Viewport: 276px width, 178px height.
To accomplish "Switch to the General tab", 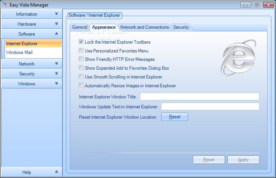I will point(80,27).
